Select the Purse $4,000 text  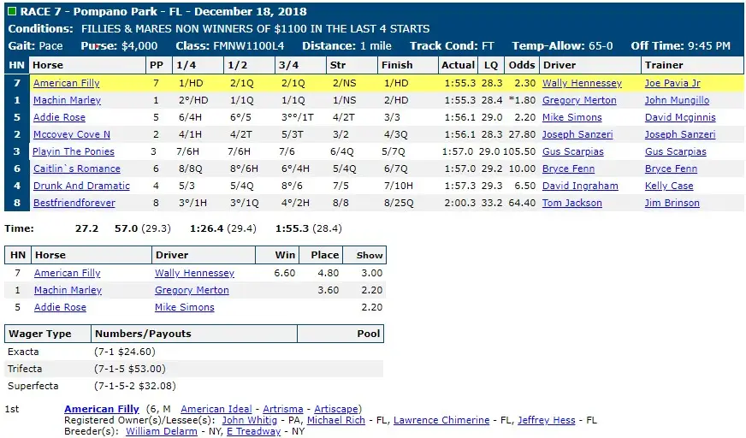pos(119,46)
